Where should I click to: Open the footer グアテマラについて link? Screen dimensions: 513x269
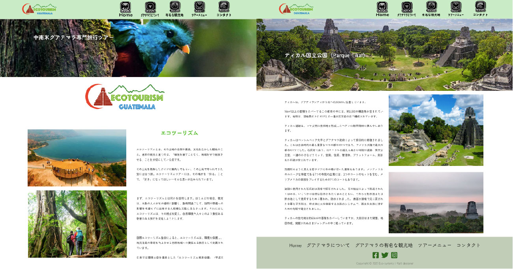click(x=328, y=245)
